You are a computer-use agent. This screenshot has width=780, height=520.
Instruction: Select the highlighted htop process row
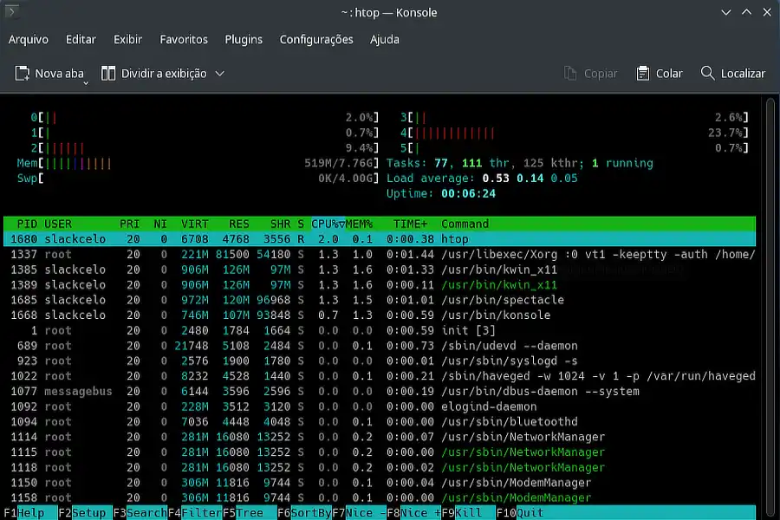pyautogui.click(x=380, y=239)
